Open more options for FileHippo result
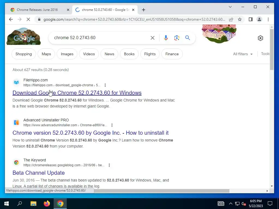Viewport: 279px width, 209px height. tap(105, 85)
